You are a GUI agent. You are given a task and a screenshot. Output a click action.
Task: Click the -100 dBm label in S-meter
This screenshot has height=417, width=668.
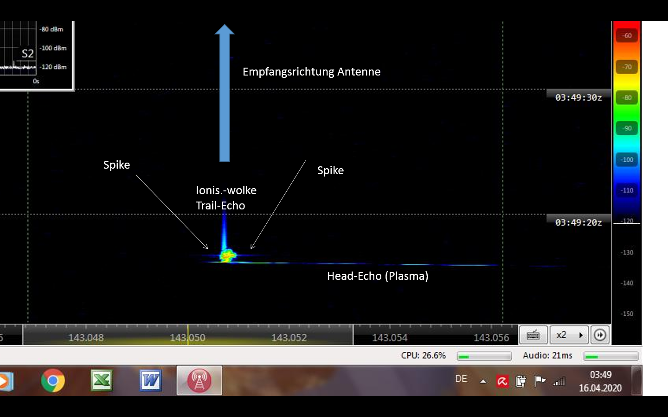point(53,48)
